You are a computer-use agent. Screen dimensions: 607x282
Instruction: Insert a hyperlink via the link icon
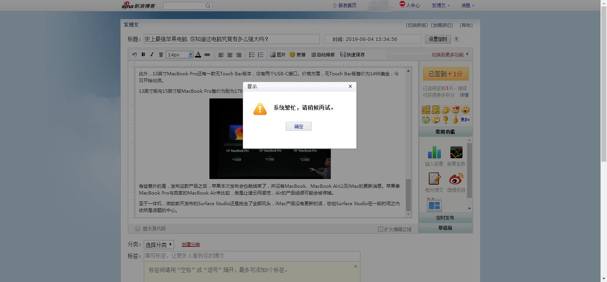[207, 55]
